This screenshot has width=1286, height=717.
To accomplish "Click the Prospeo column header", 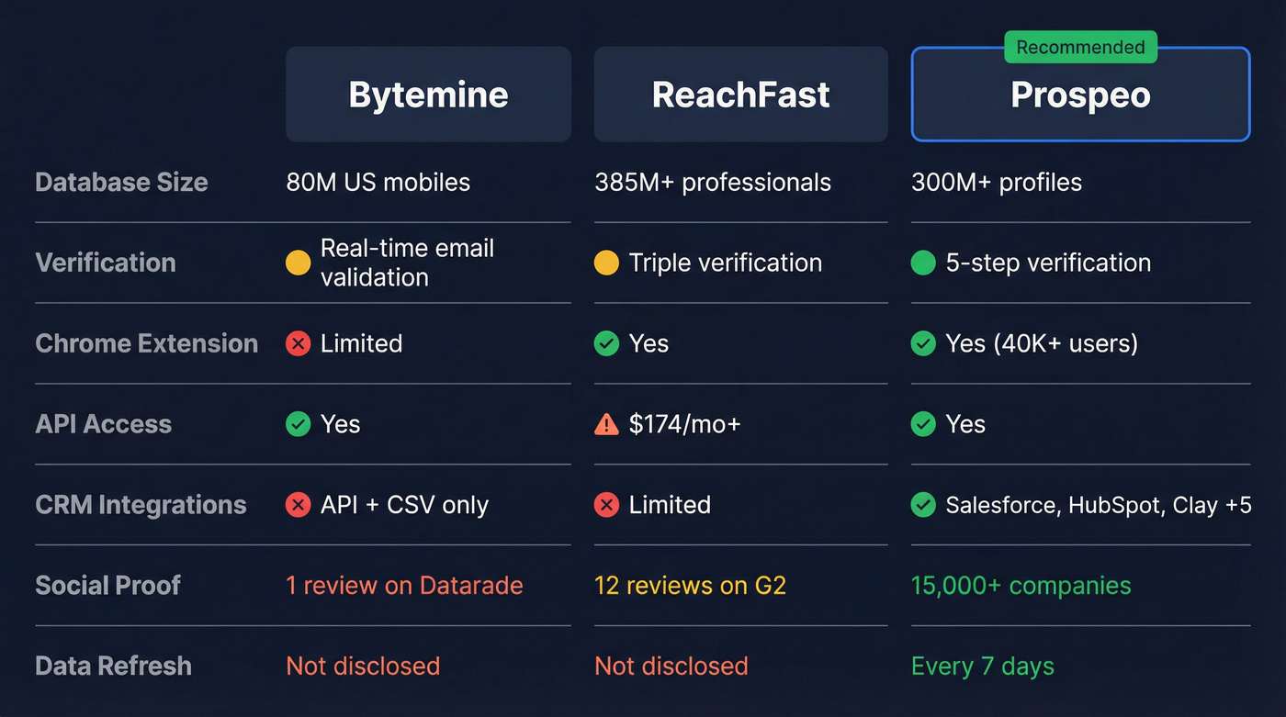I will click(1080, 95).
